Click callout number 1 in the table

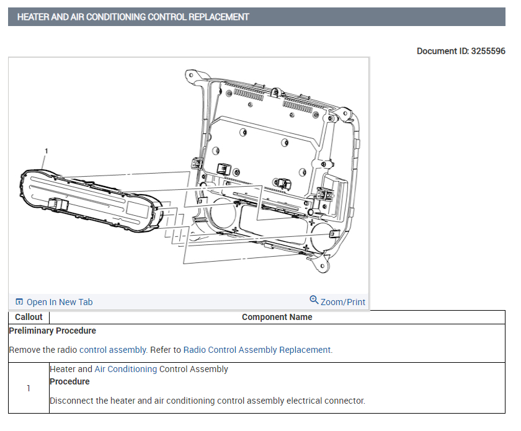click(29, 388)
